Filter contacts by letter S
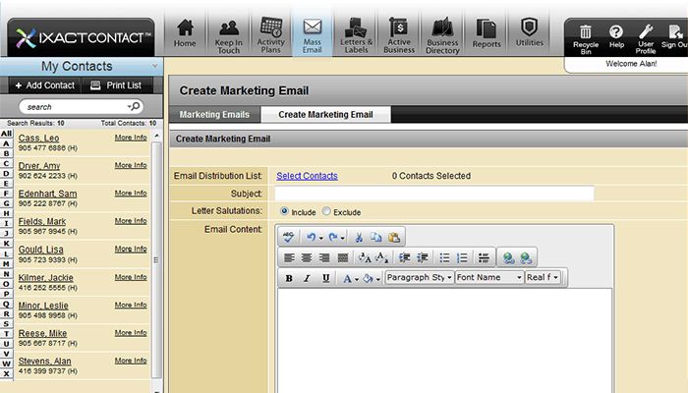This screenshot has width=688, height=393. [x=6, y=323]
